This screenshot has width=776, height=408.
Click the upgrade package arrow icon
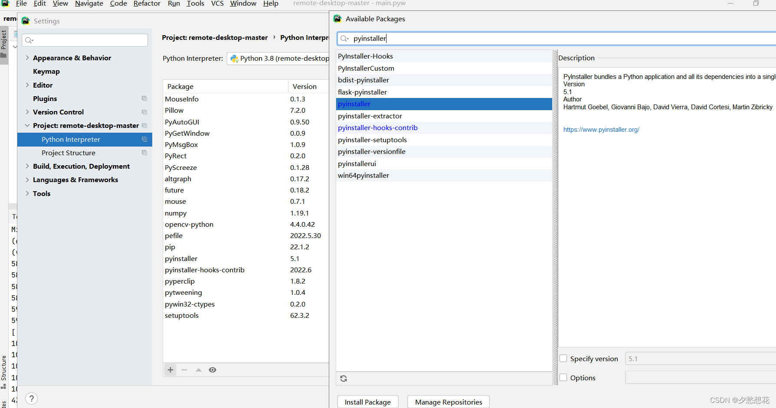(199, 370)
